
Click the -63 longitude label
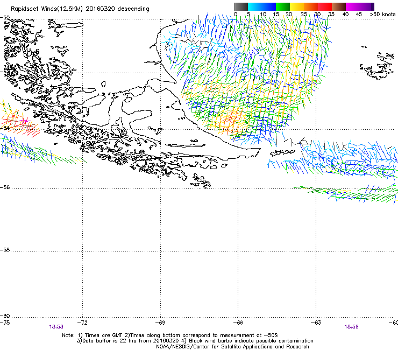(x=316, y=323)
